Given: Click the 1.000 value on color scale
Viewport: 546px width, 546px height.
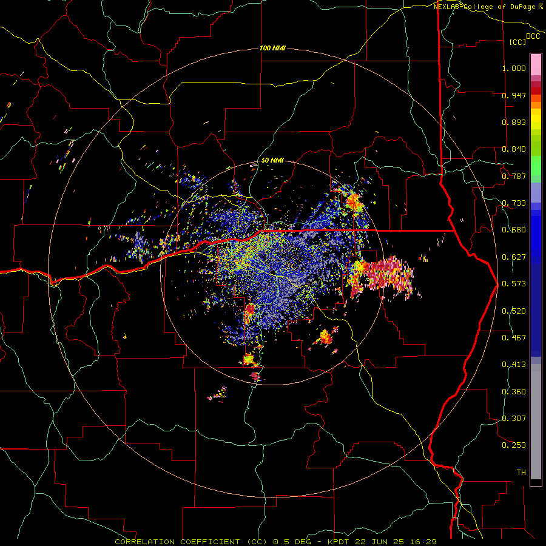Looking at the screenshot, I should coord(514,68).
